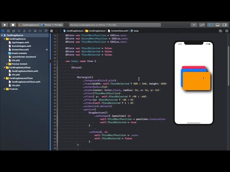Open the Issue navigator warning icon
230x172 pixels.
click(24, 31)
